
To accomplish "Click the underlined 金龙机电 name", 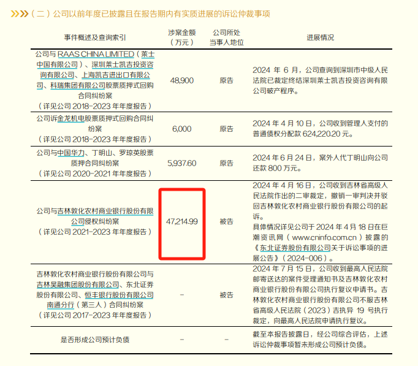I will tap(70, 118).
